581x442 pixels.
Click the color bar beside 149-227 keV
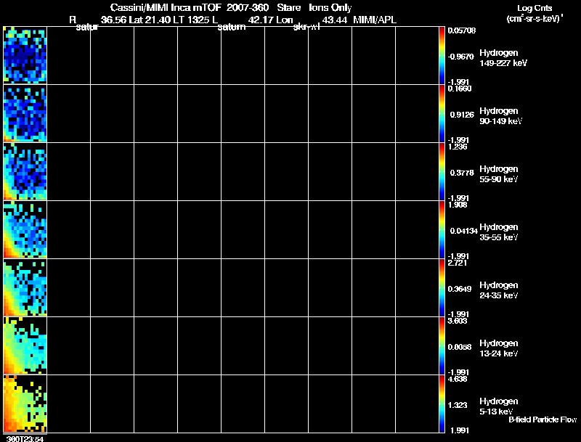(x=442, y=55)
